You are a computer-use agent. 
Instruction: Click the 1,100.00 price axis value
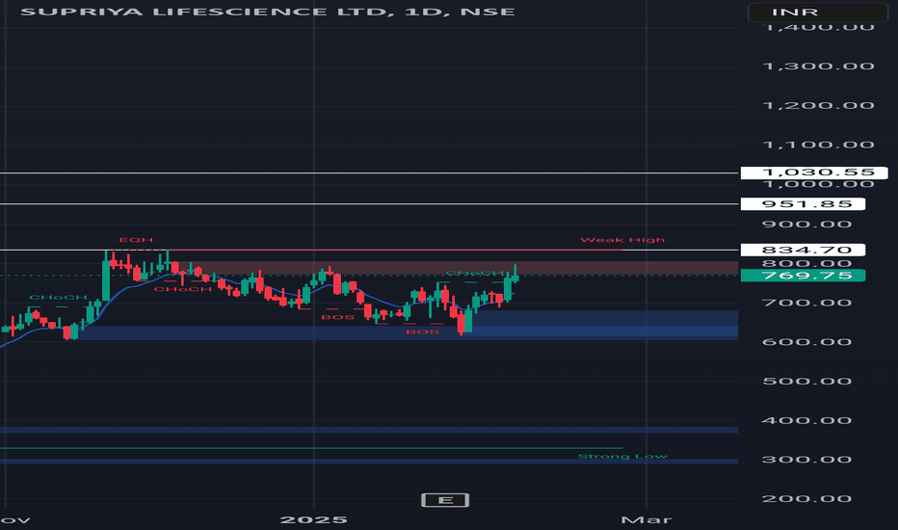[x=818, y=145]
